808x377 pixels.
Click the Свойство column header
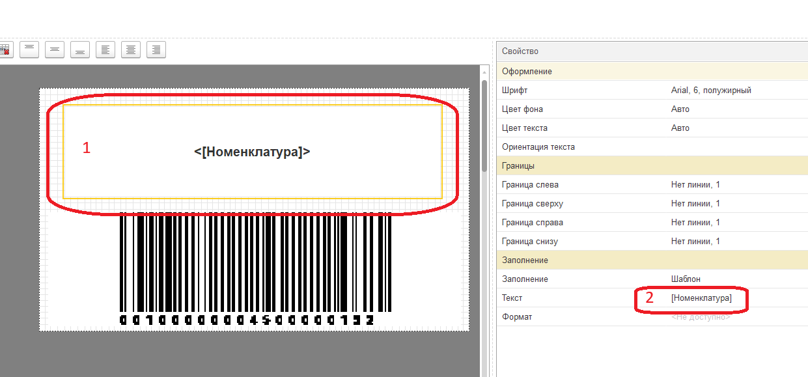tap(652, 51)
